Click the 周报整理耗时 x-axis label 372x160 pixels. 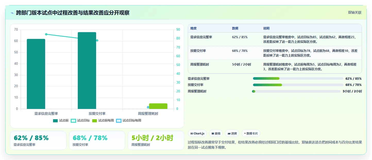pyautogui.click(x=148, y=114)
